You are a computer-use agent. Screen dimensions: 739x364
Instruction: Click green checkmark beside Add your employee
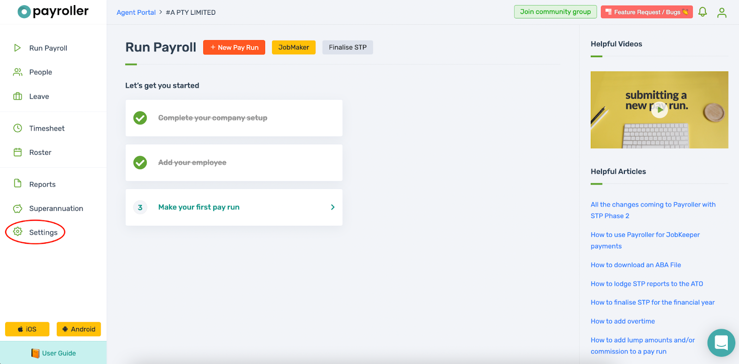pyautogui.click(x=140, y=163)
